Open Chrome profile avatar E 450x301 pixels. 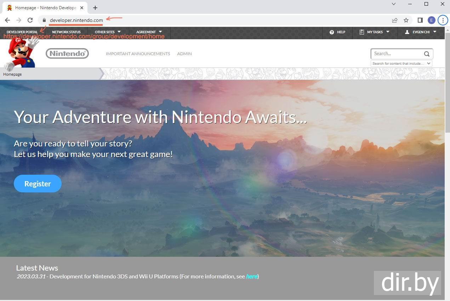(431, 20)
